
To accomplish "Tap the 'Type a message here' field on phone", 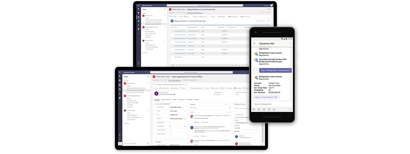I will pyautogui.click(x=273, y=104).
